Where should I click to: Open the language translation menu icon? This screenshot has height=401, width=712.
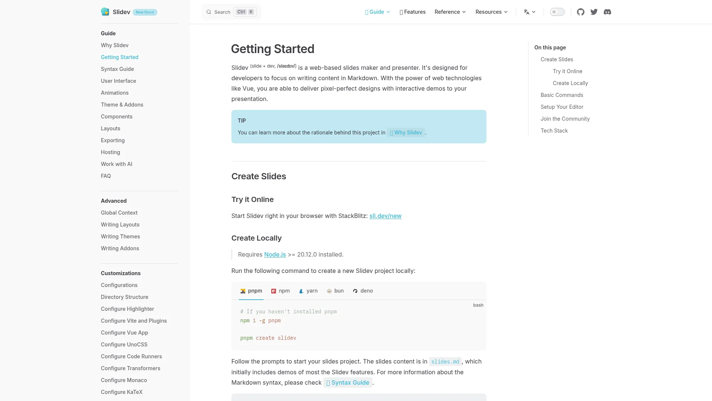coord(530,12)
